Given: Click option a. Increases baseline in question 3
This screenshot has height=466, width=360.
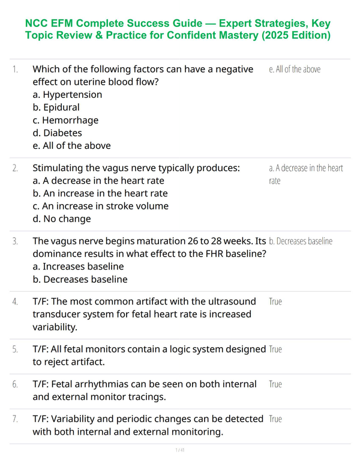Looking at the screenshot, I should point(78,267).
